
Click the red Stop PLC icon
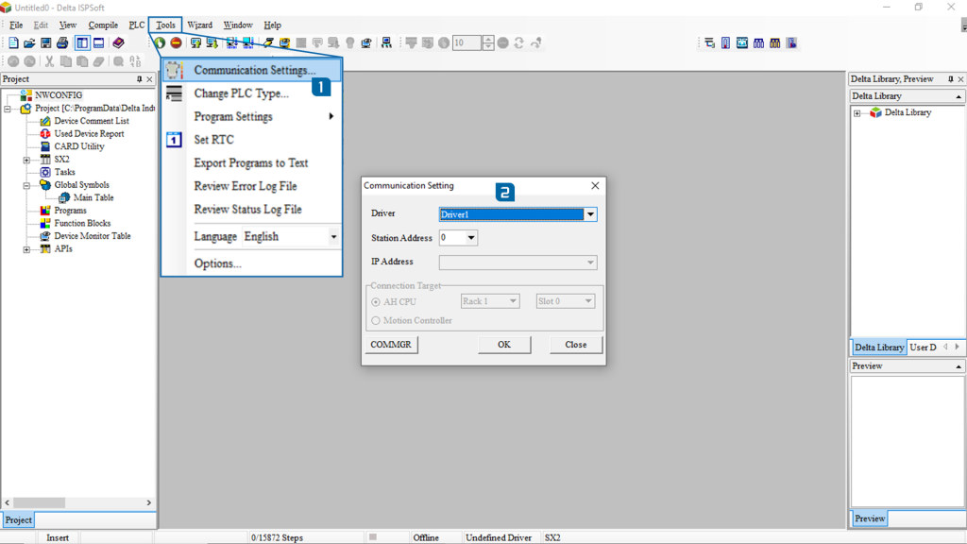pos(176,42)
